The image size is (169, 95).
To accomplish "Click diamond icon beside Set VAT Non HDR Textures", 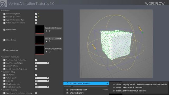I will 114,91.
